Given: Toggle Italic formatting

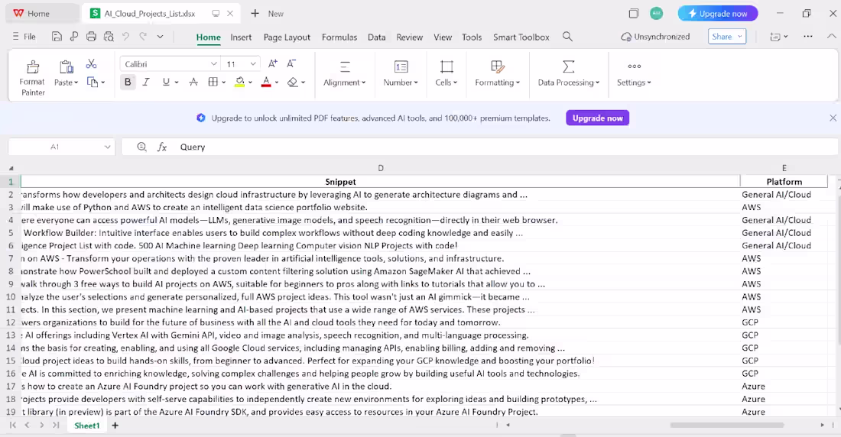Looking at the screenshot, I should pyautogui.click(x=146, y=82).
